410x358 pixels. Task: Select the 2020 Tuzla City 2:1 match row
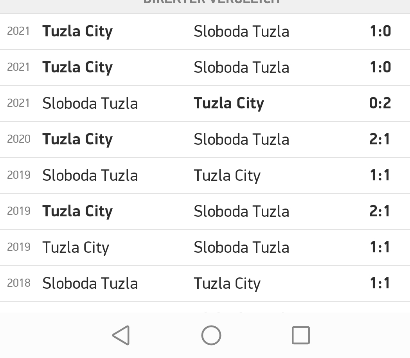coord(205,139)
